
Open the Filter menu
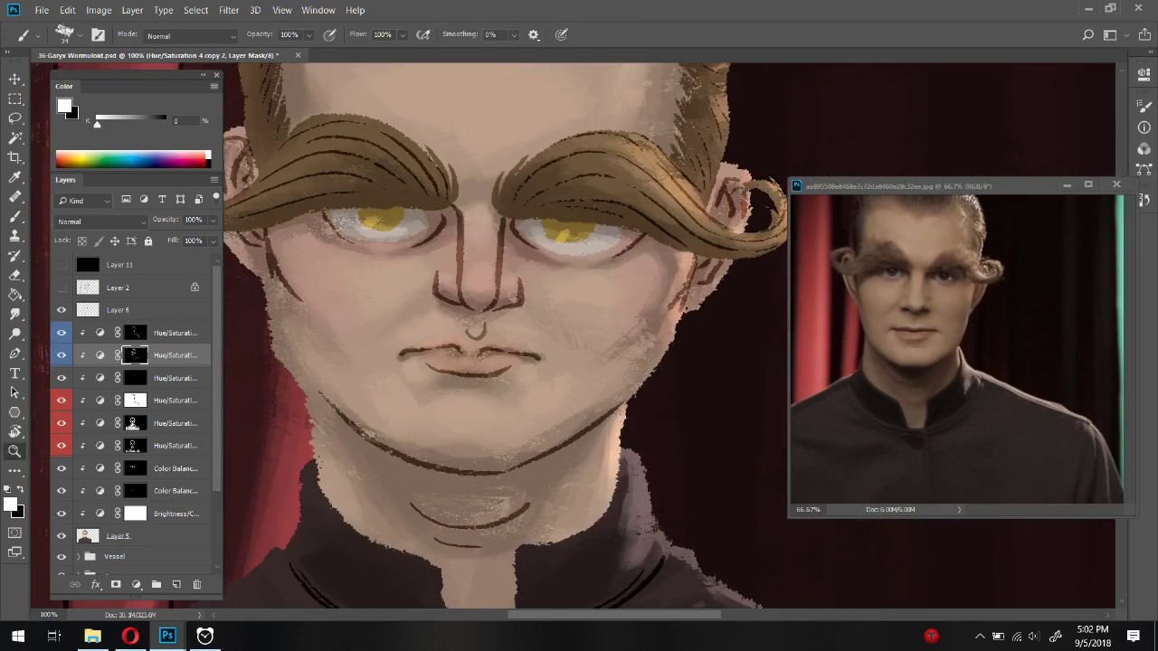point(229,10)
